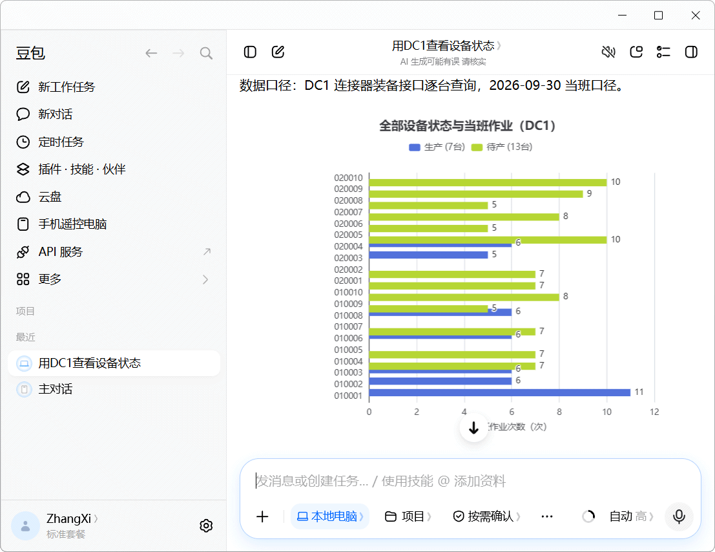
Task: Open the 项目 selector in input bar
Action: point(408,516)
